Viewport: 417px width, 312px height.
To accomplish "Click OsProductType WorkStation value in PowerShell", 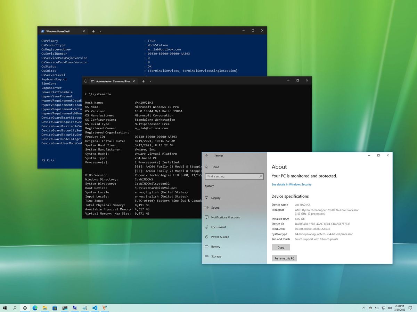I will pyautogui.click(x=158, y=45).
